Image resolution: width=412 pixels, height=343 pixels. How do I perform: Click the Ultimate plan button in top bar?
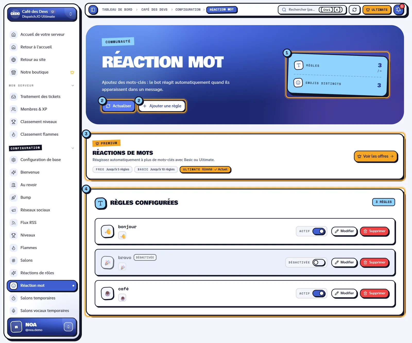pos(377,10)
